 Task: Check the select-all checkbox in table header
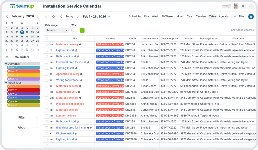(46, 39)
